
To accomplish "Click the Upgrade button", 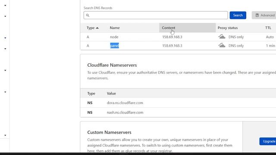I will (268, 141).
